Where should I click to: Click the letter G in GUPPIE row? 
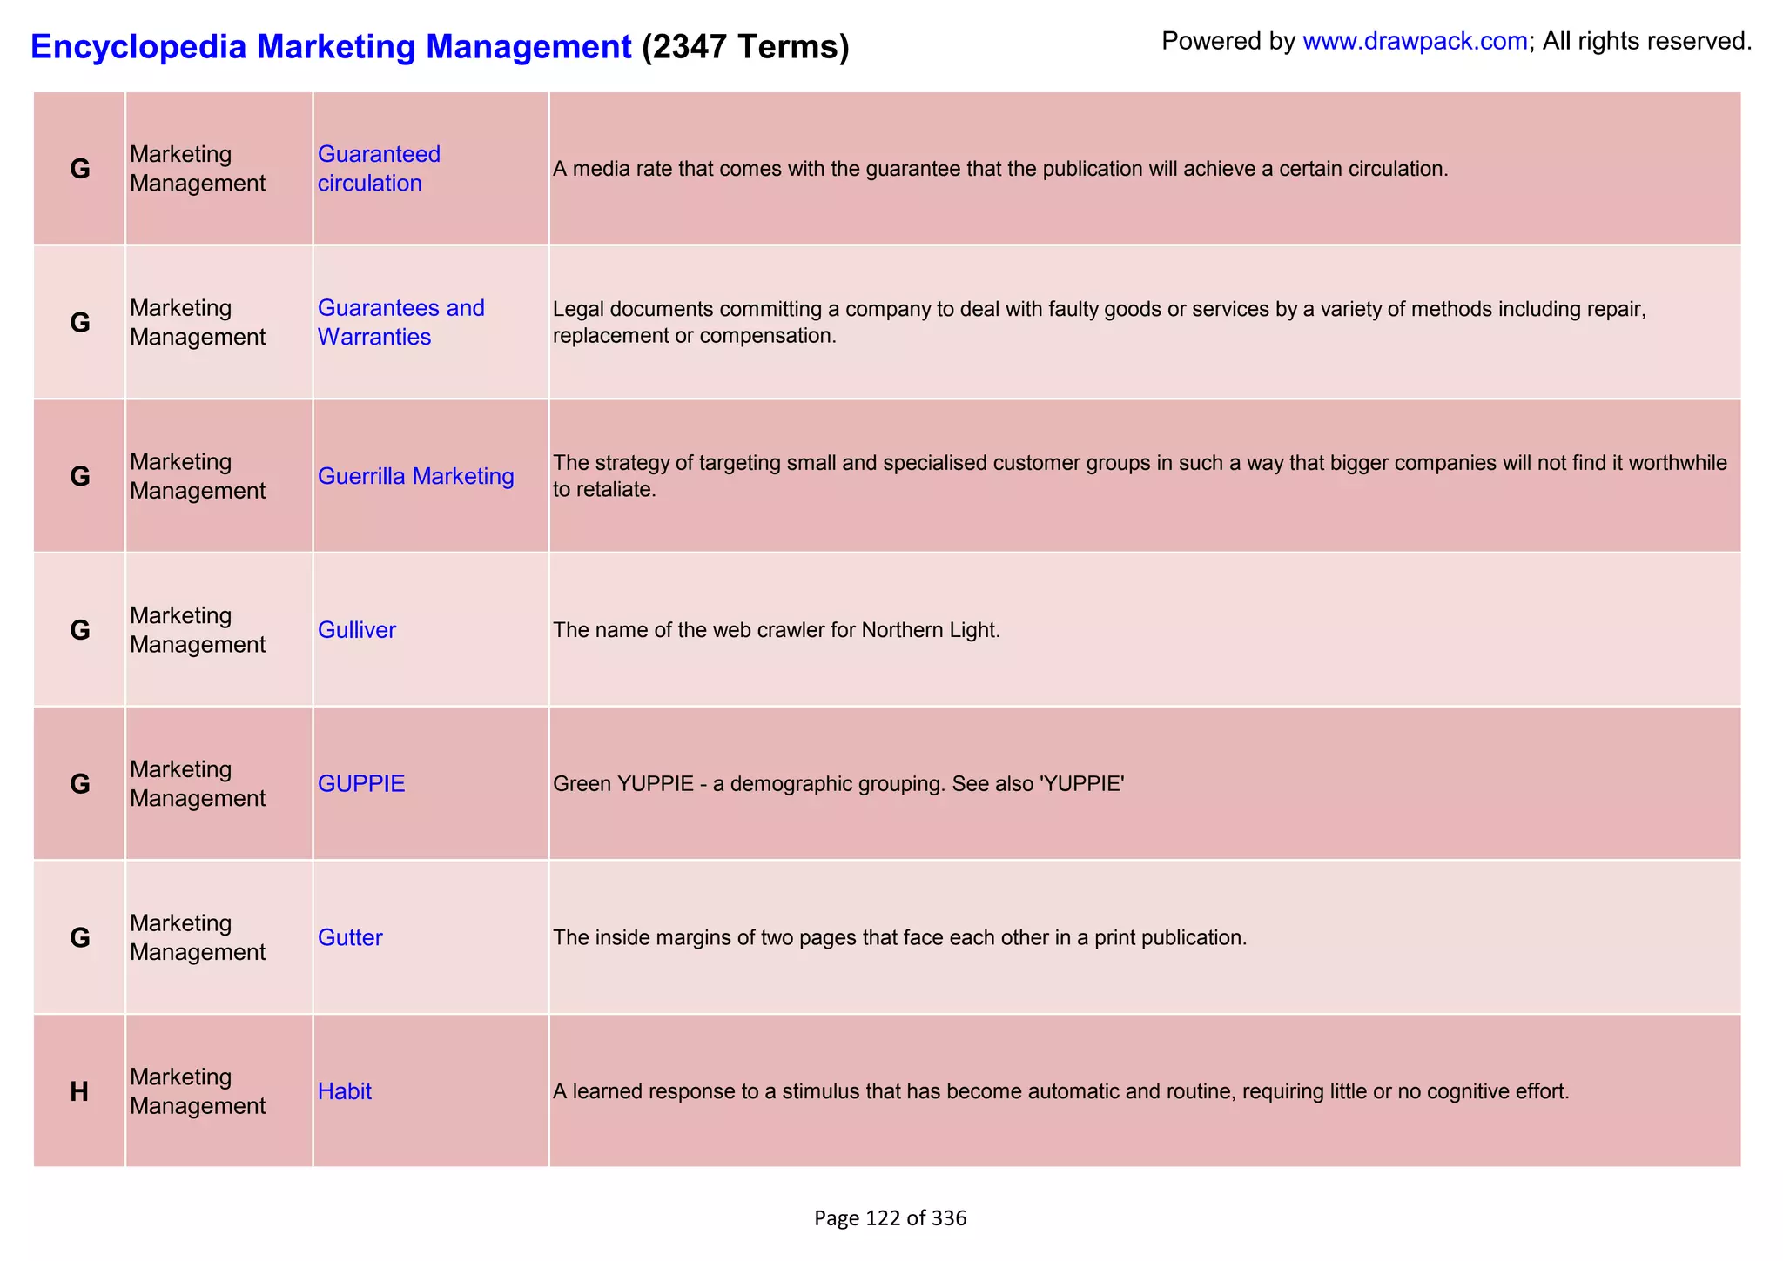click(79, 784)
